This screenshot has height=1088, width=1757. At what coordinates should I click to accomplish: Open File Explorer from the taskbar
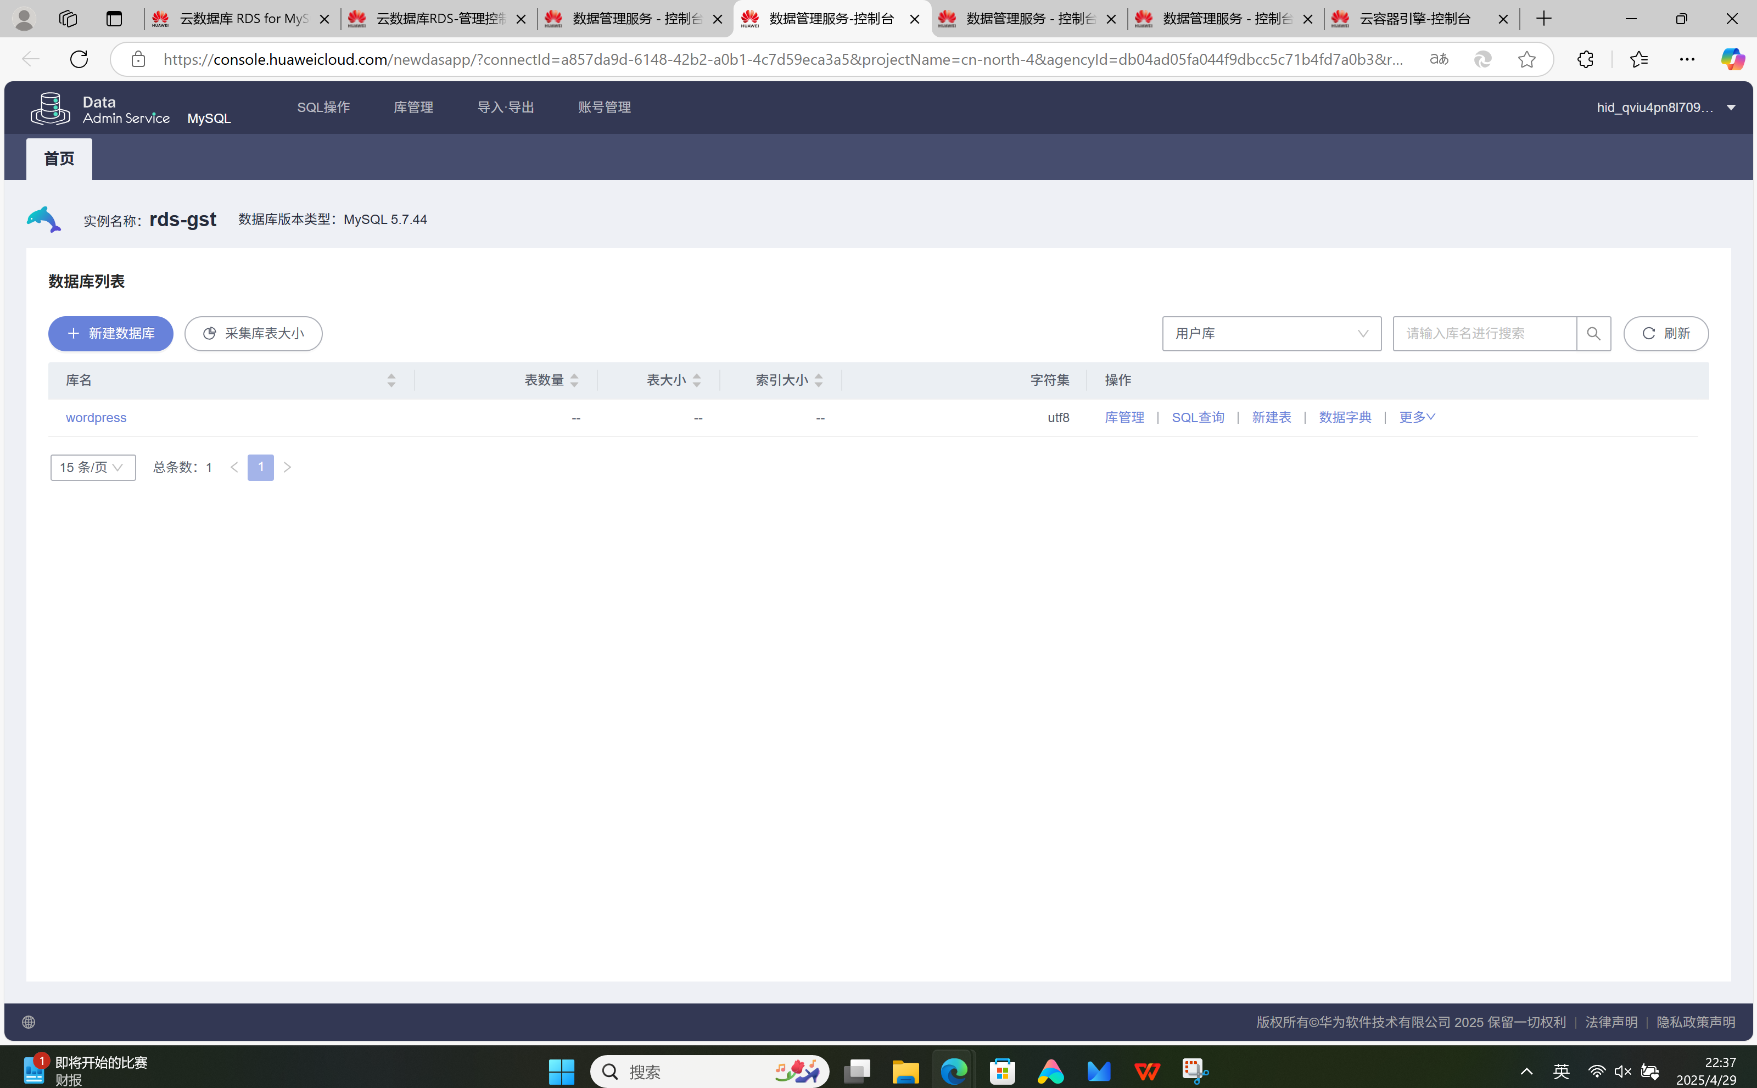tap(905, 1072)
